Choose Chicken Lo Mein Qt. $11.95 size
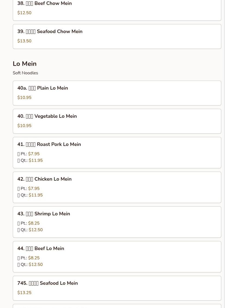Image resolution: width=230 pixels, height=308 pixels. [30, 195]
